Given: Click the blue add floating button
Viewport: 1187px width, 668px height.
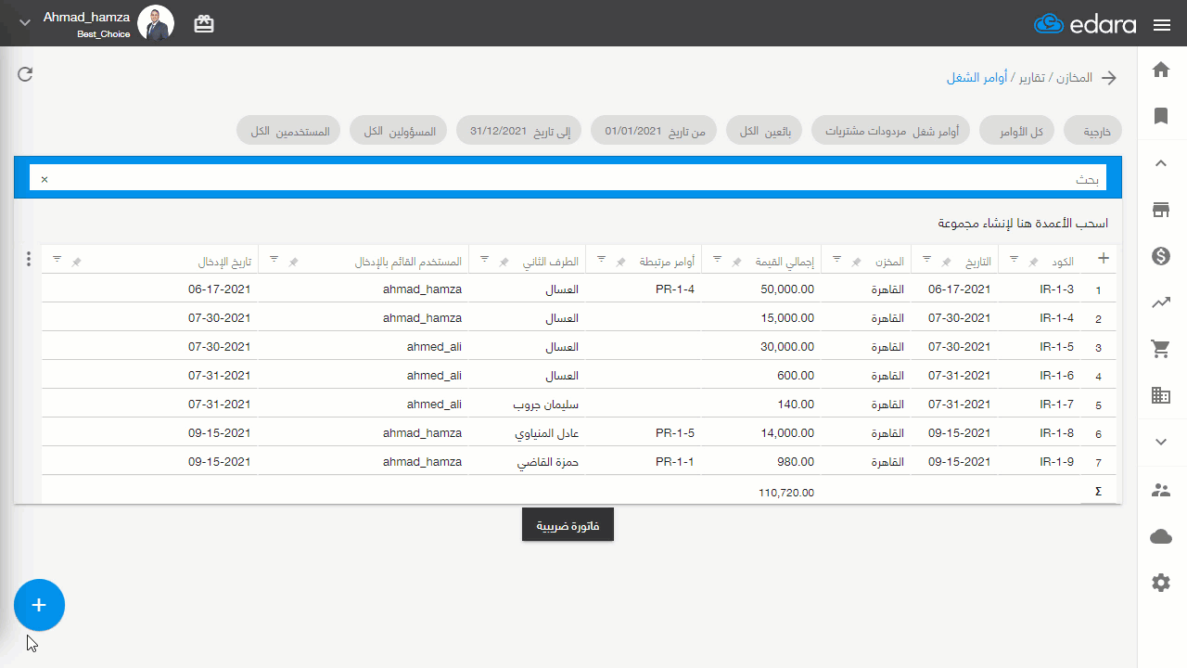Looking at the screenshot, I should [x=39, y=605].
